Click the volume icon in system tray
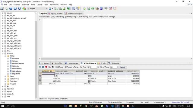 [x=170, y=106]
